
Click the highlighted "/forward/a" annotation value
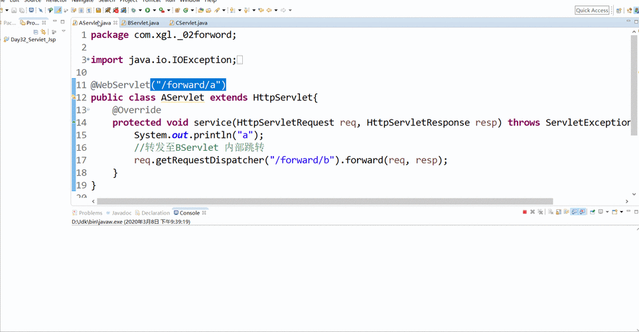coord(188,85)
